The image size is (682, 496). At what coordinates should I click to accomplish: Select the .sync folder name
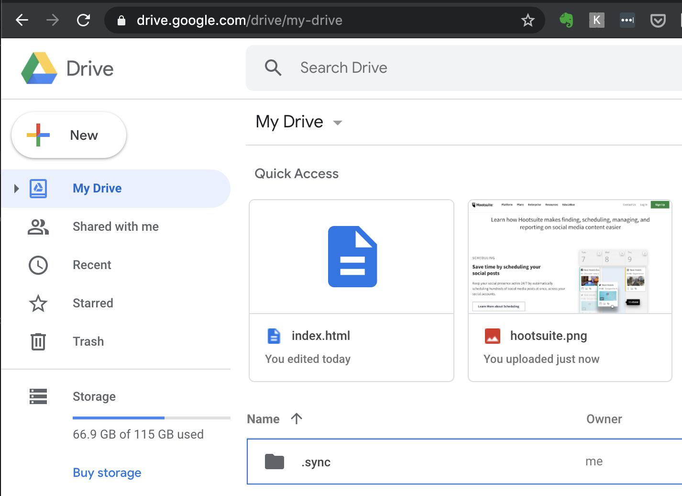316,462
